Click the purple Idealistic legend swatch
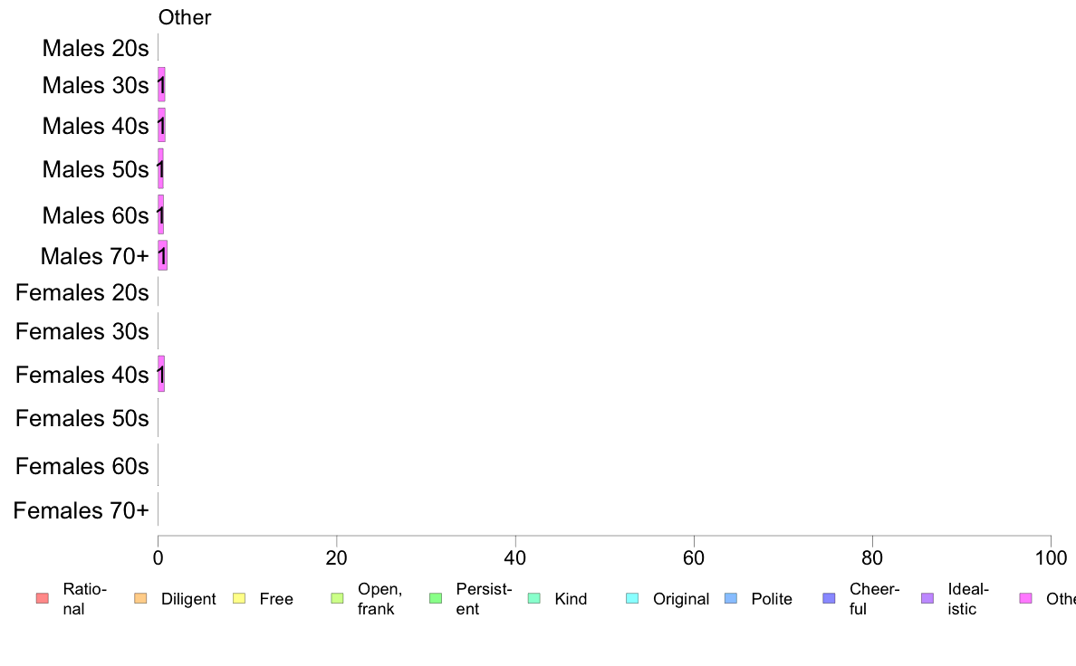Viewport: 1076px width, 666px height. pos(927,598)
